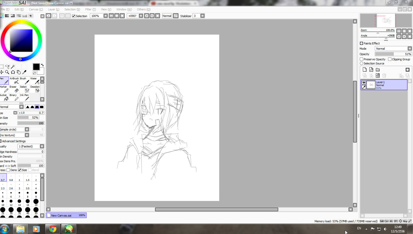Uncheck the Selection checkbox in toolbar
This screenshot has height=234, width=413.
[74, 16]
